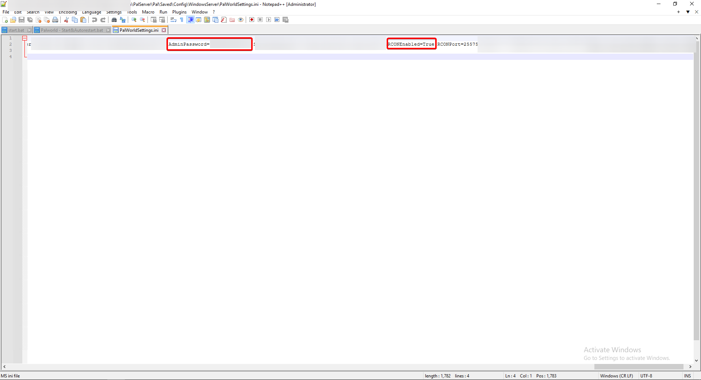Close the PalWorldSettings.ini tab

click(164, 30)
